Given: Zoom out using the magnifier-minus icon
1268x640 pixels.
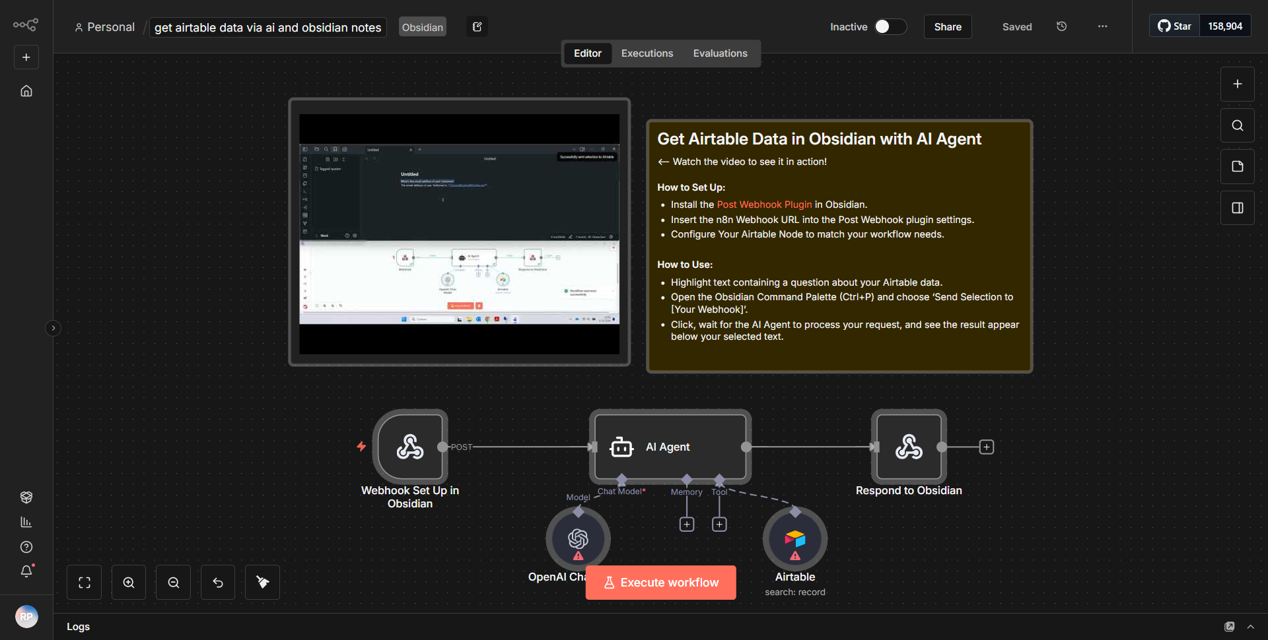Looking at the screenshot, I should [x=172, y=582].
